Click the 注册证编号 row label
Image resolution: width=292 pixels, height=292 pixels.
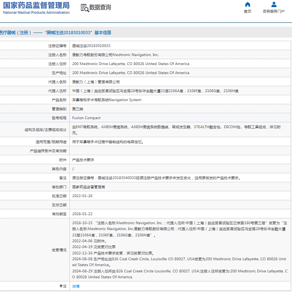click(57, 46)
